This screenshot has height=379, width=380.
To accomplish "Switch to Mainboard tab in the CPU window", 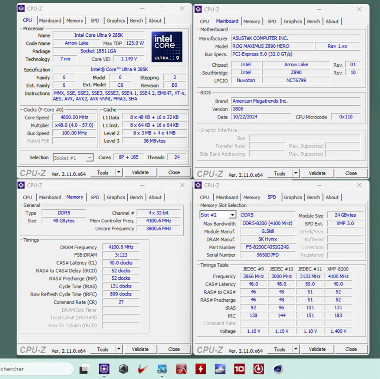I will click(50, 21).
